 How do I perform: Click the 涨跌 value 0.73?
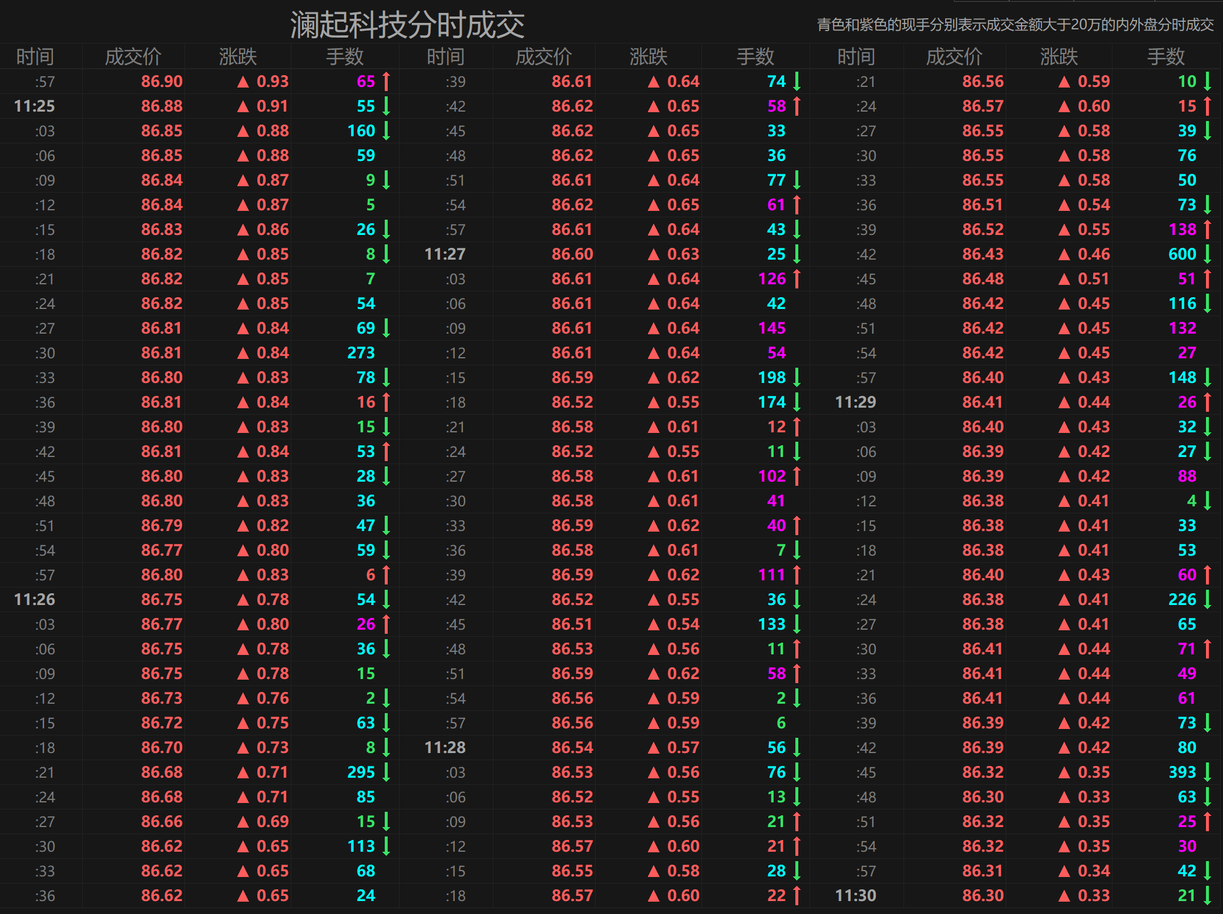point(273,748)
